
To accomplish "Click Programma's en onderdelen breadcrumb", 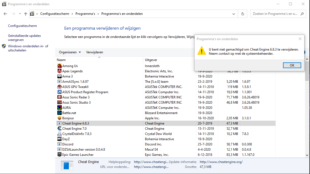I will [x=122, y=14].
